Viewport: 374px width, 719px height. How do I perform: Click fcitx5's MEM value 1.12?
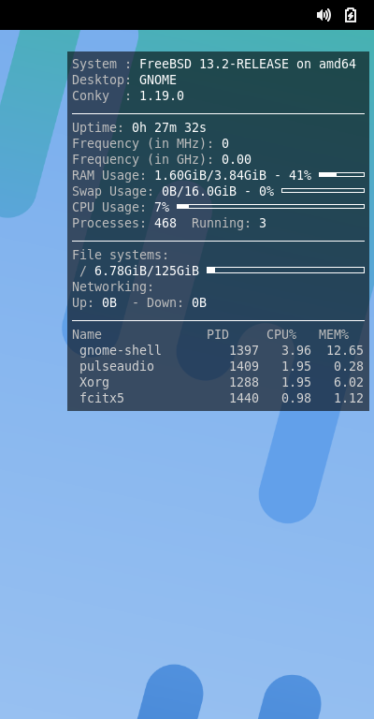pyautogui.click(x=349, y=398)
